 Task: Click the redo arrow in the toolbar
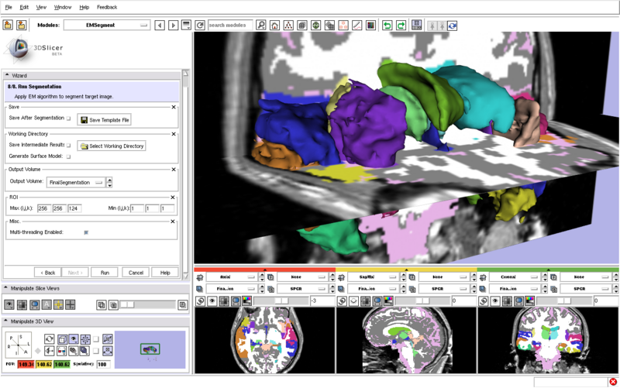tap(401, 26)
